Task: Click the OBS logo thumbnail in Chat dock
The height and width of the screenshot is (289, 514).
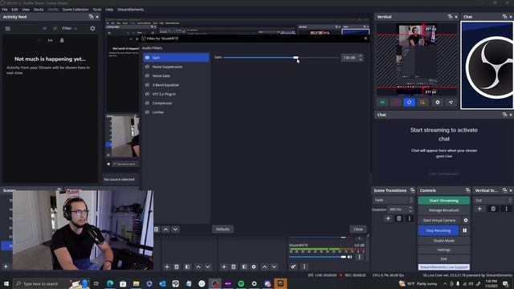Action: [487, 65]
